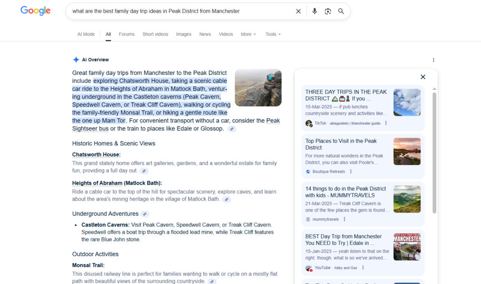Open the Google logo homepage link
This screenshot has width=481, height=284.
(x=35, y=11)
